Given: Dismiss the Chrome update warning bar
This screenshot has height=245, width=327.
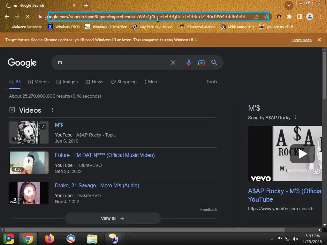Looking at the screenshot, I should tap(319, 40).
